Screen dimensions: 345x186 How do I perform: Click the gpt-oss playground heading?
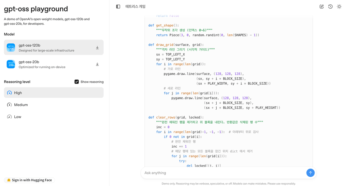36,9
